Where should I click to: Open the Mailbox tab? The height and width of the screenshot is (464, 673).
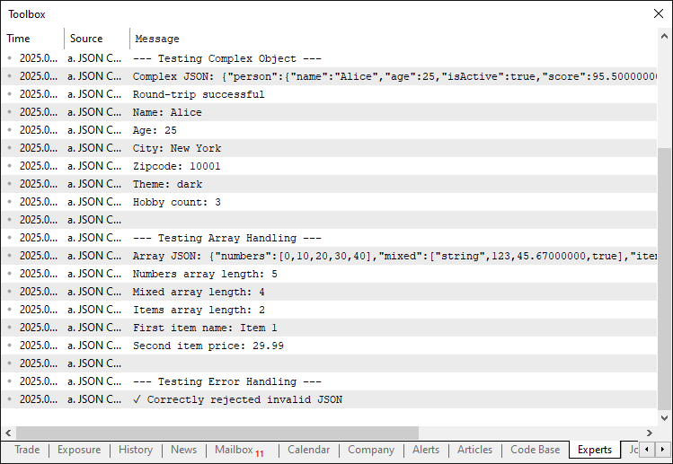pos(240,450)
